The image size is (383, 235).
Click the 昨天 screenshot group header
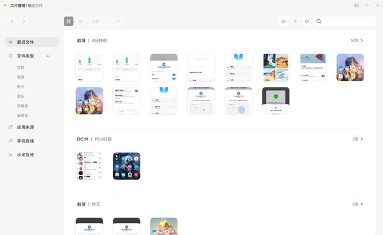pyautogui.click(x=89, y=204)
